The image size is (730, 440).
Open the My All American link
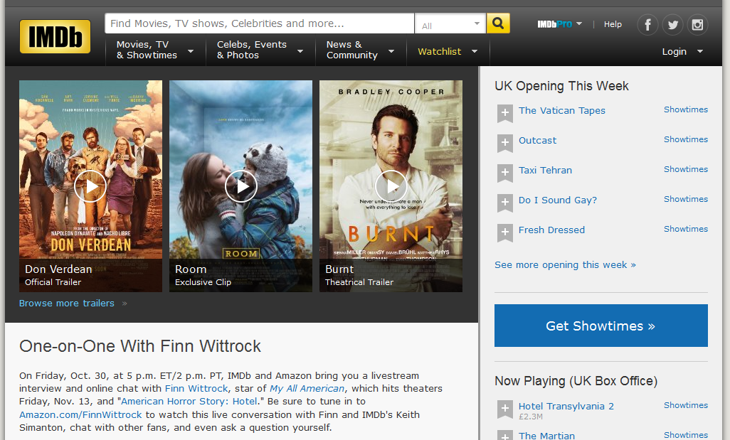pyautogui.click(x=307, y=388)
